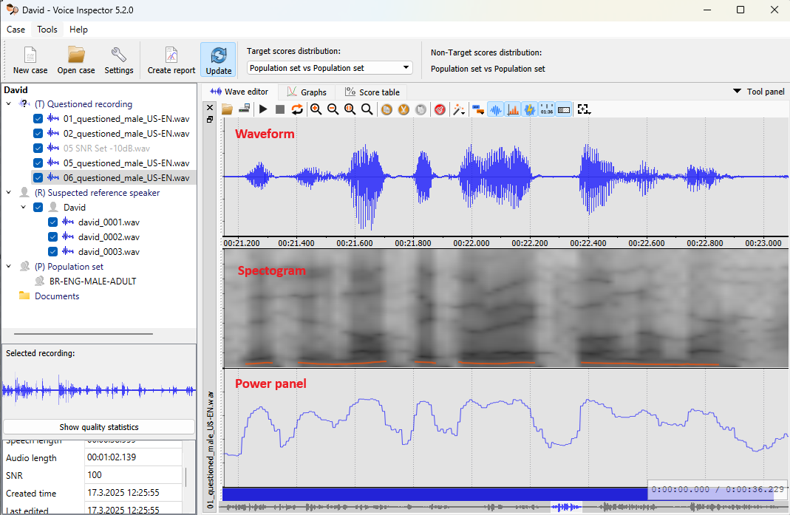Toggle the Power panel view
This screenshot has width=790, height=515.
pos(530,109)
